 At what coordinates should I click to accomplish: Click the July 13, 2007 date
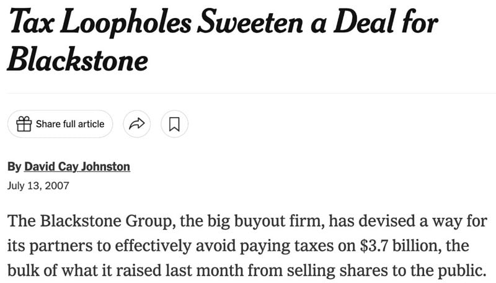pyautogui.click(x=38, y=186)
